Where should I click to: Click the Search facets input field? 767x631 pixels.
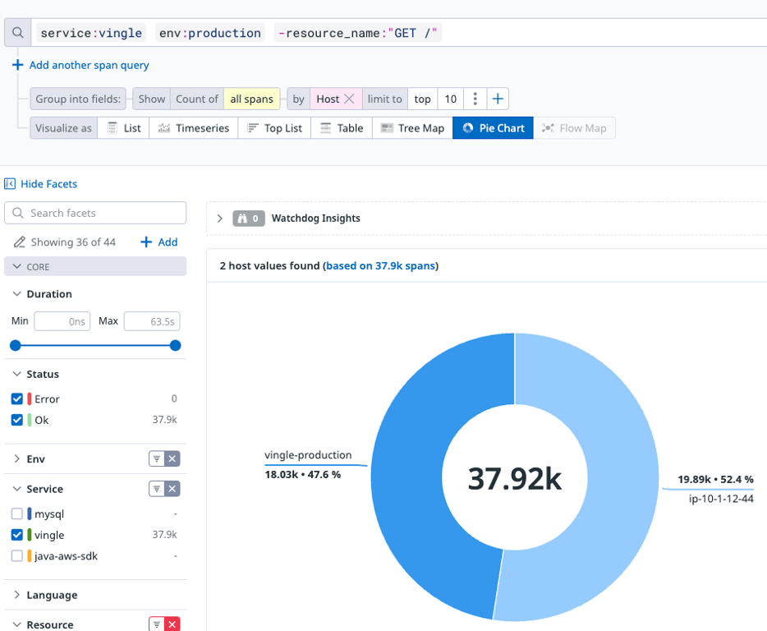[95, 213]
